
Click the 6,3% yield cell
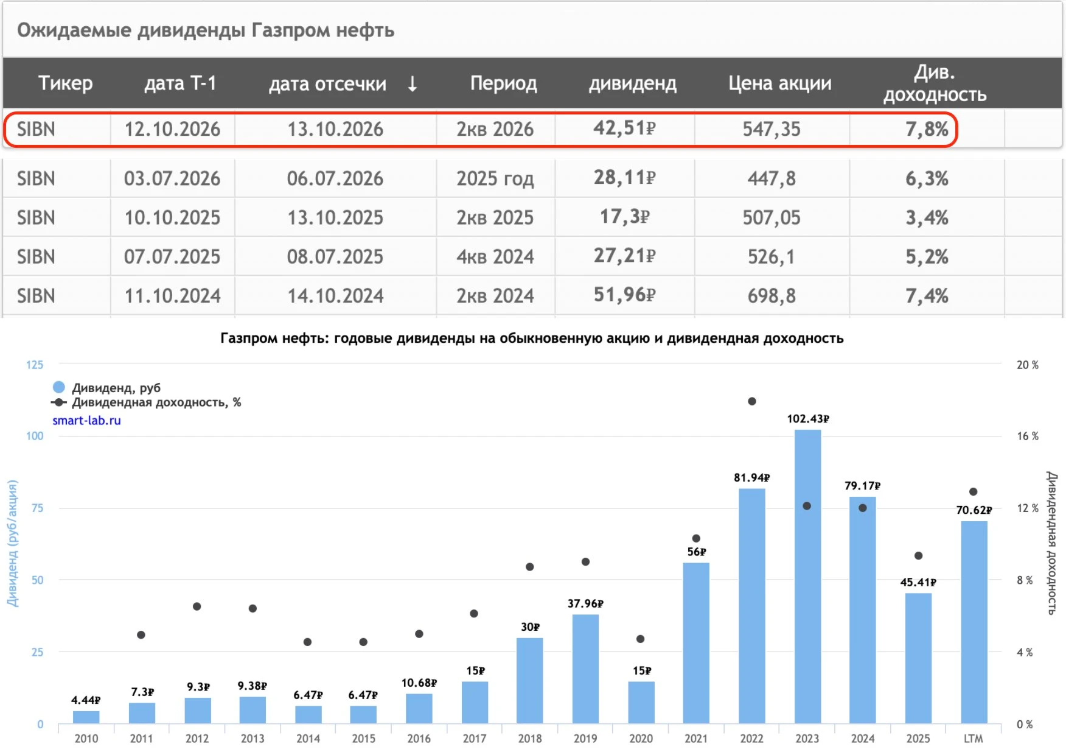927,178
